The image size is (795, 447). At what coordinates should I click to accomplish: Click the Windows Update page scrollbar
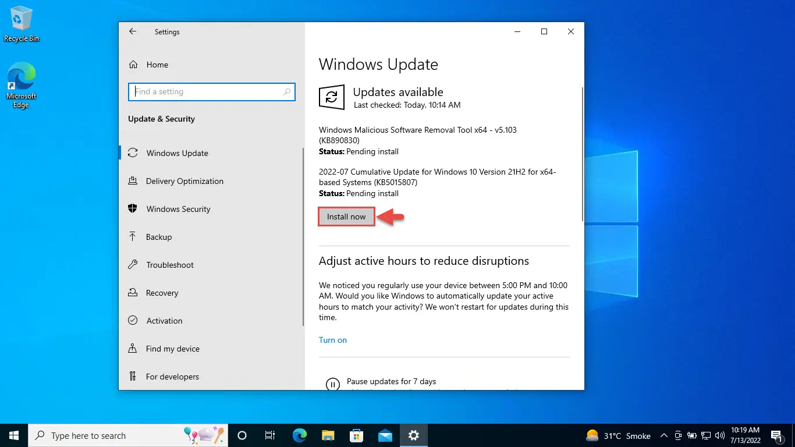[x=582, y=154]
